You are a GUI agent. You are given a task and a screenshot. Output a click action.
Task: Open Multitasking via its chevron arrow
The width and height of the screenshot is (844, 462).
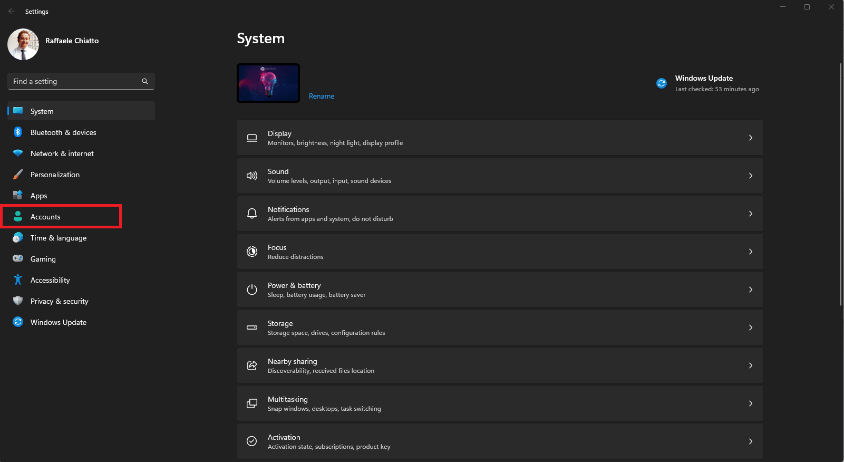coord(751,403)
